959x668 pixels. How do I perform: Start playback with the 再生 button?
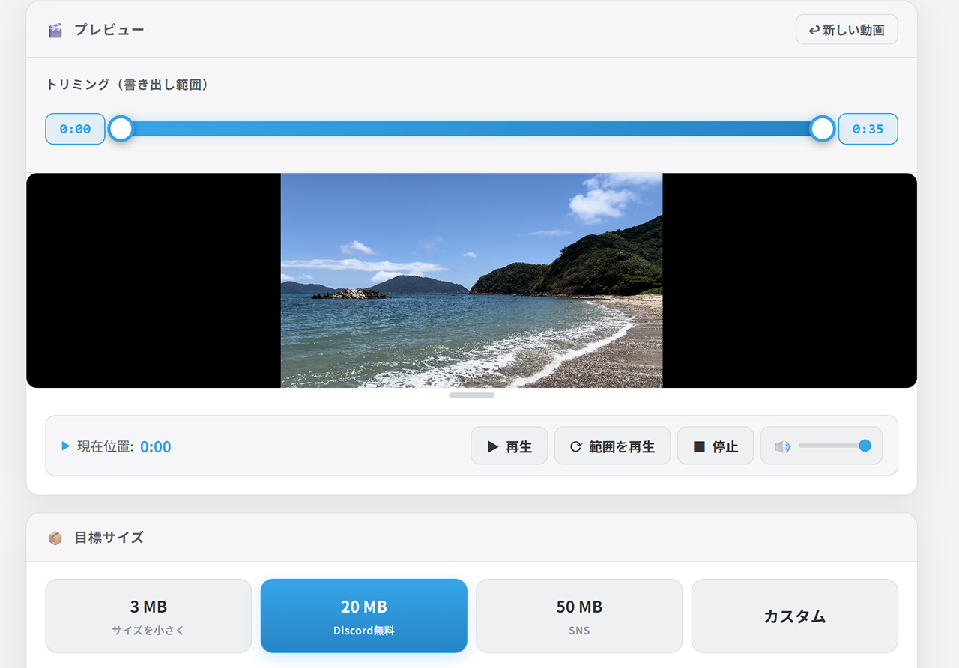[x=509, y=446]
